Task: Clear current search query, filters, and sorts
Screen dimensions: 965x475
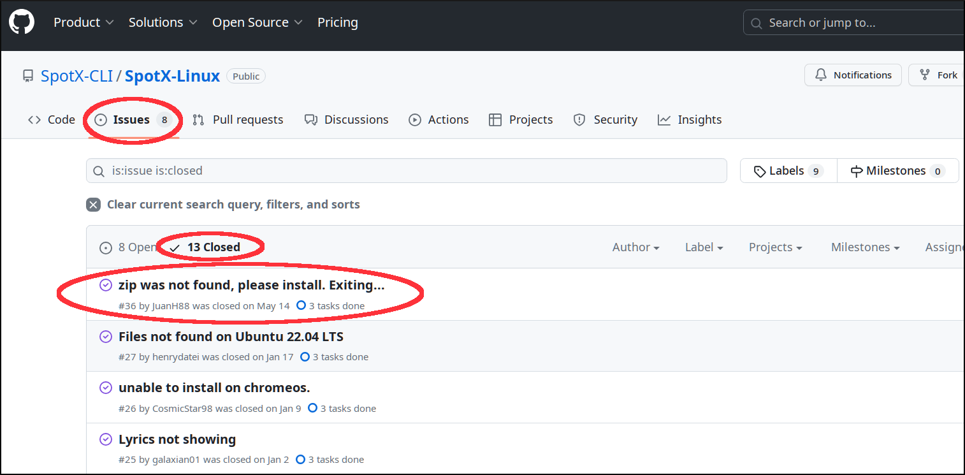Action: (x=223, y=205)
